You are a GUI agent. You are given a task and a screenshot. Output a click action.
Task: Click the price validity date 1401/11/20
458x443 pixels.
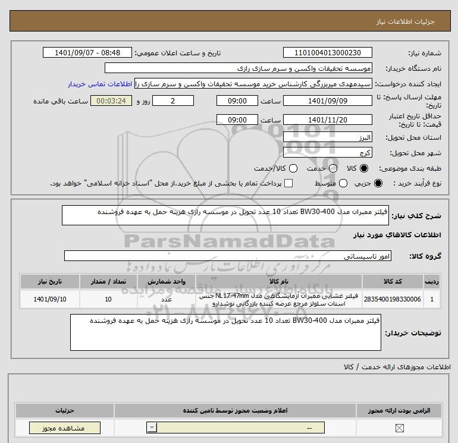327,120
